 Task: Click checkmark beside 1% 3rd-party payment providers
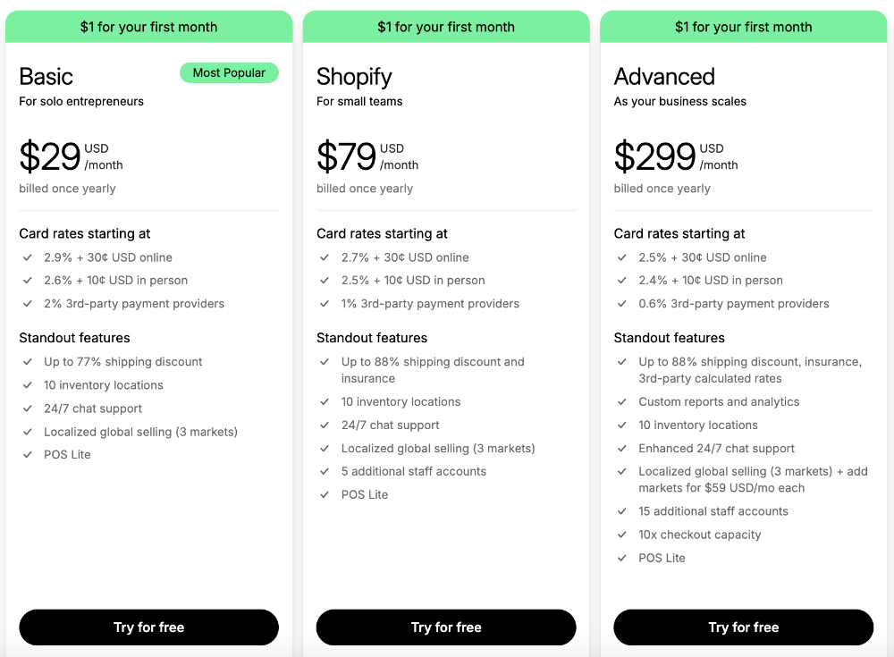click(x=325, y=304)
